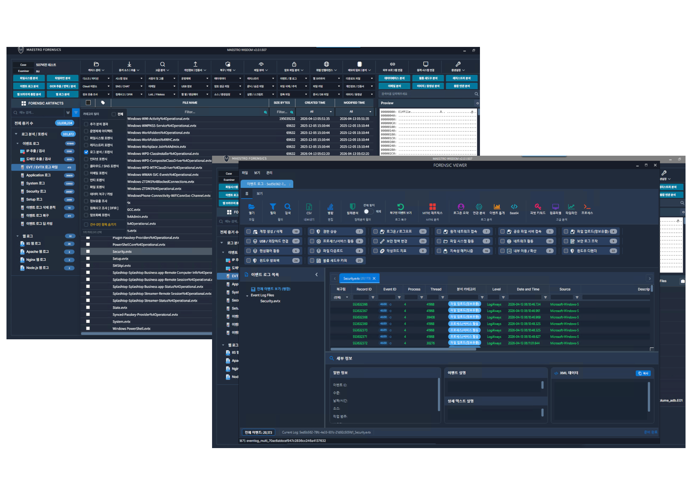Image resolution: width=692 pixels, height=495 pixels.
Task: Toggle the 전체 필터 switch
Action: (367, 212)
